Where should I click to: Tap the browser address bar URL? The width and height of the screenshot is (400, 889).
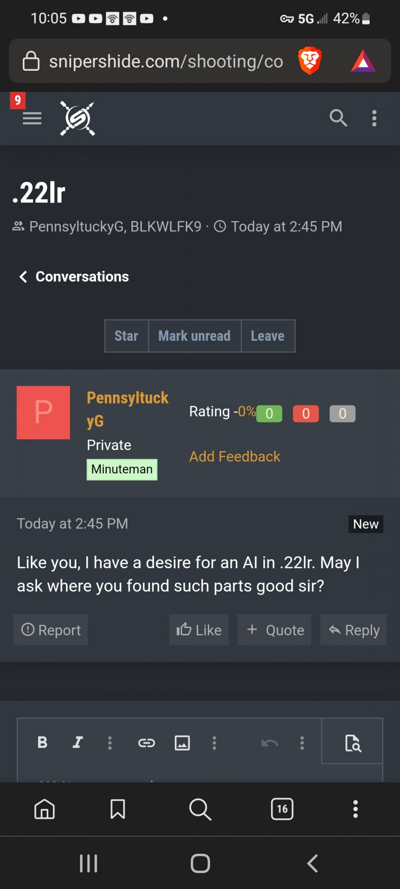166,61
